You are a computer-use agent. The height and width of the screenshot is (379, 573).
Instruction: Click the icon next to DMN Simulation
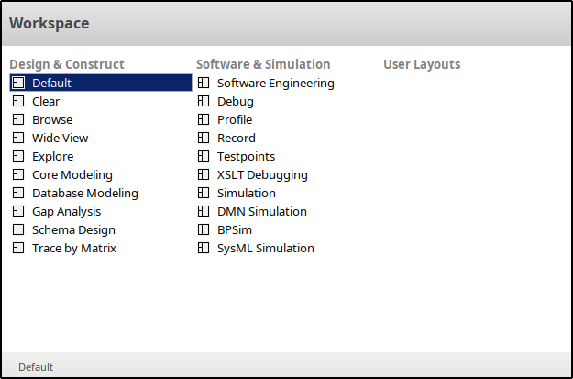point(204,211)
